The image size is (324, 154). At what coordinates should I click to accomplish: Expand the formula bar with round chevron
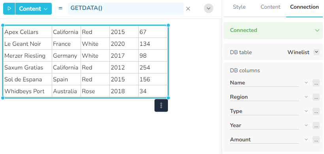click(209, 9)
